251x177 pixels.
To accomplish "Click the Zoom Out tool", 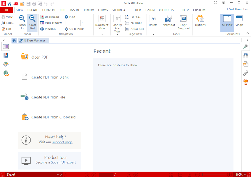I will click(32, 22).
